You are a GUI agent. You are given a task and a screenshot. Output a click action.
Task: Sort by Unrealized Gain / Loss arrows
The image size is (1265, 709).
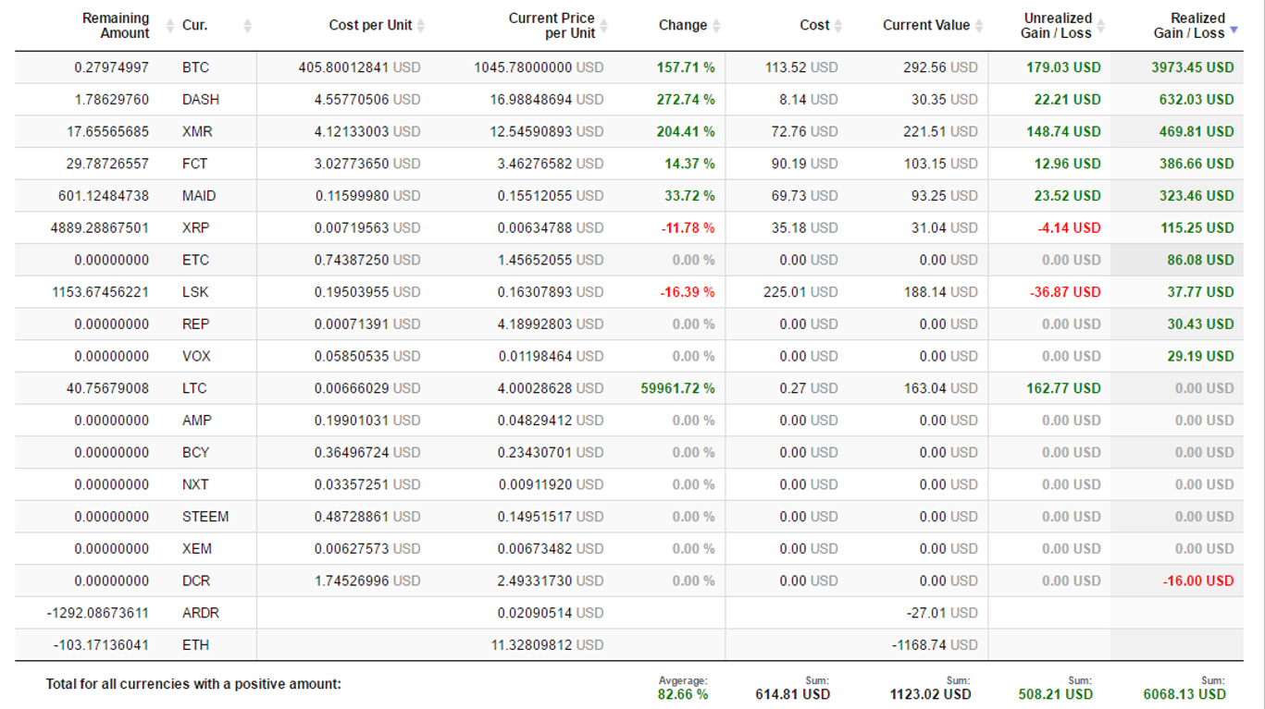[x=1101, y=26]
